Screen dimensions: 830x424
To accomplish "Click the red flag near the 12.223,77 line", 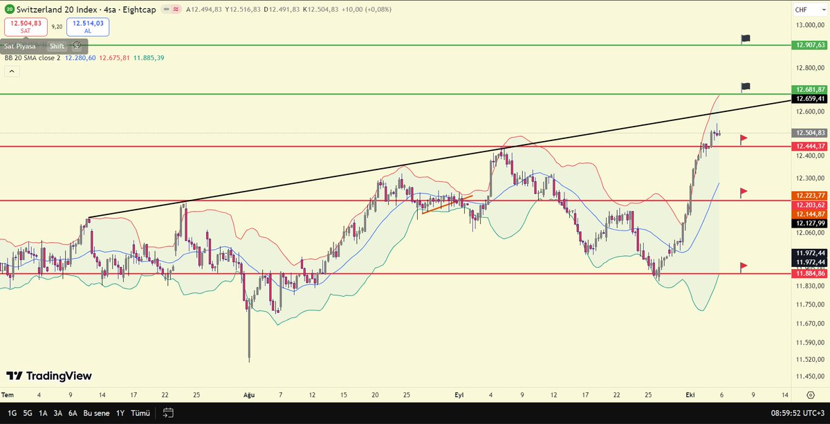I will click(744, 192).
